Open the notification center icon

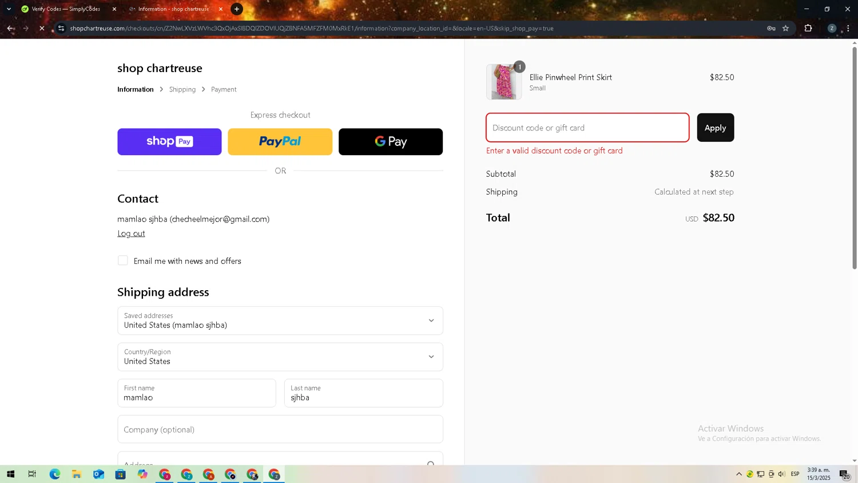click(x=845, y=474)
